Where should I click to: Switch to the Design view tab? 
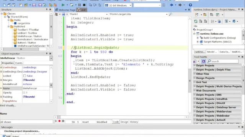tap(124, 122)
